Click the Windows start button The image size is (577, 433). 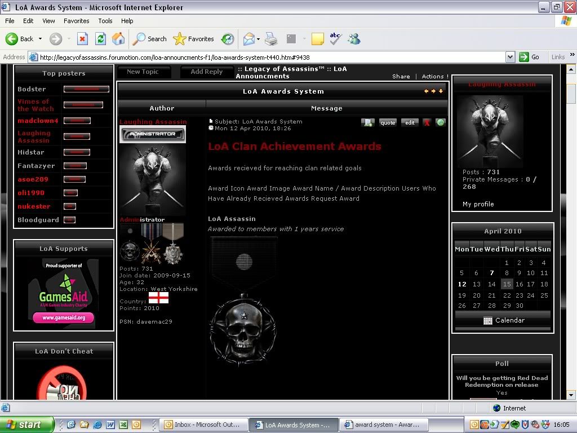click(26, 425)
